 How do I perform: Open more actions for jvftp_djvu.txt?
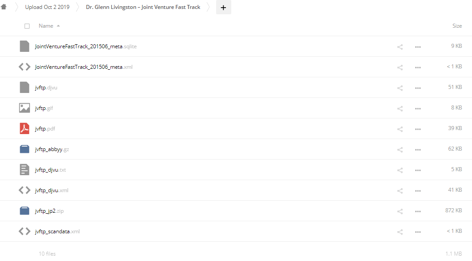pyautogui.click(x=418, y=170)
